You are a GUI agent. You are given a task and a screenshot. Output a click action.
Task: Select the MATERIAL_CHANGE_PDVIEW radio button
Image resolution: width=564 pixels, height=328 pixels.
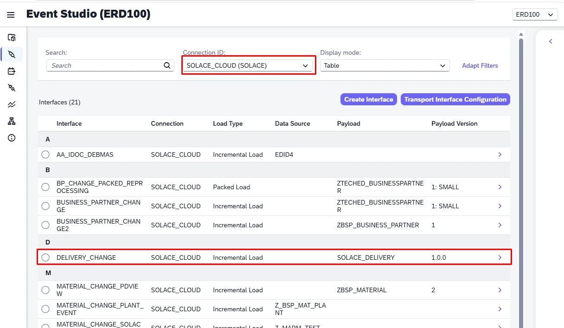coord(45,290)
